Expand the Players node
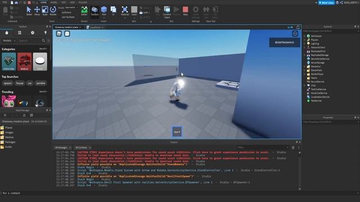 pos(305,40)
